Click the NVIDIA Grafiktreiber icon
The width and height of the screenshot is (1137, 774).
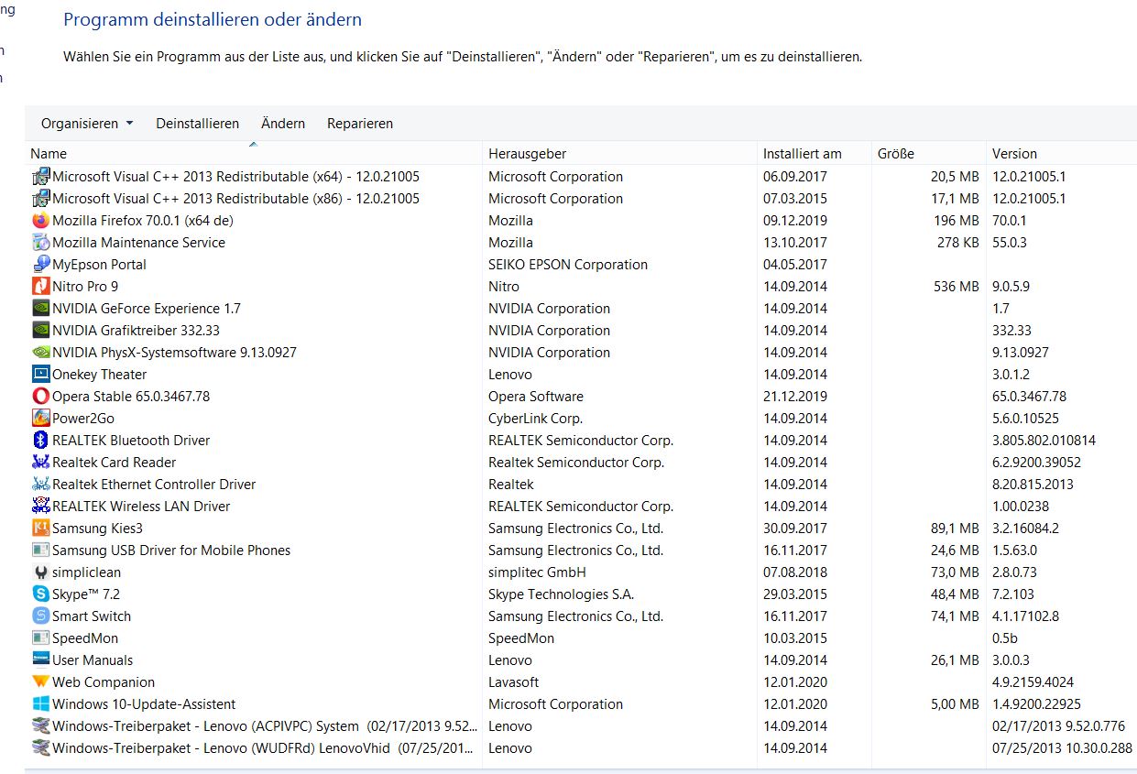[40, 330]
